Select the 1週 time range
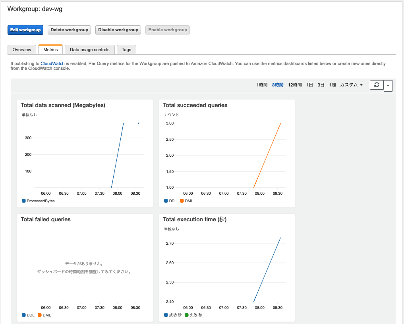This screenshot has height=324, width=404. coord(332,85)
